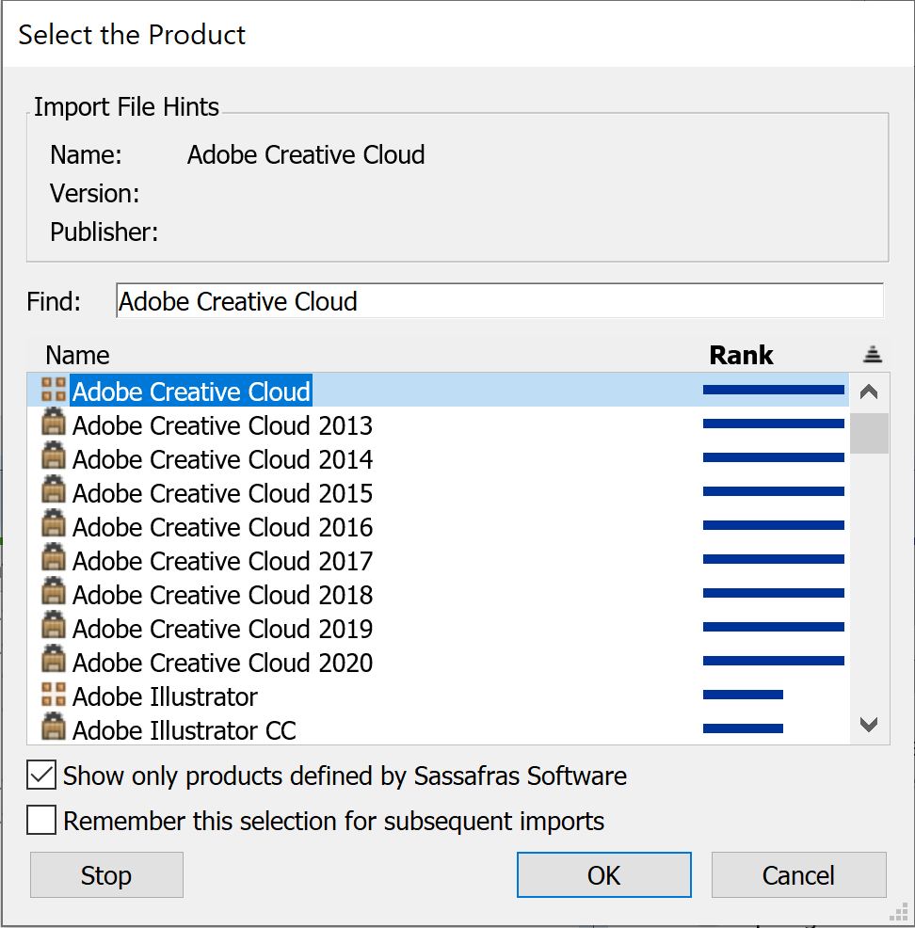Click the product list scroll down arrow

click(x=869, y=724)
